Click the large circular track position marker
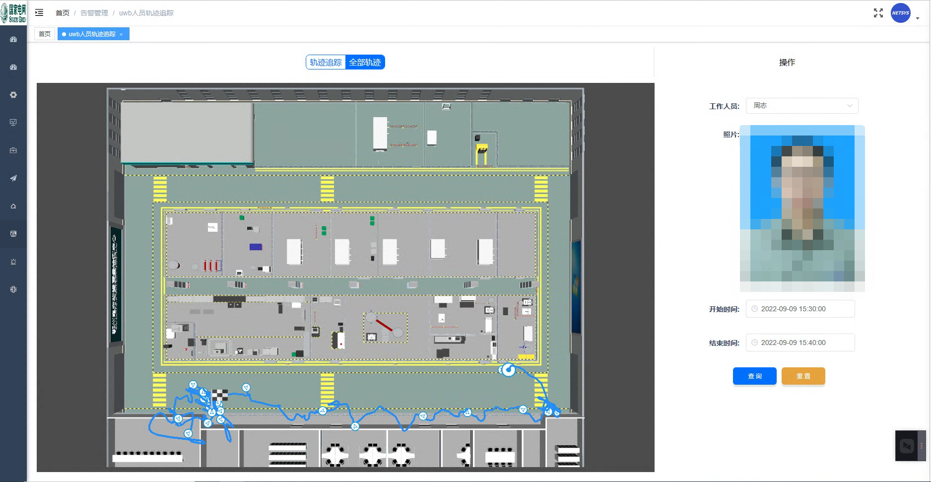This screenshot has width=931, height=482. click(508, 370)
